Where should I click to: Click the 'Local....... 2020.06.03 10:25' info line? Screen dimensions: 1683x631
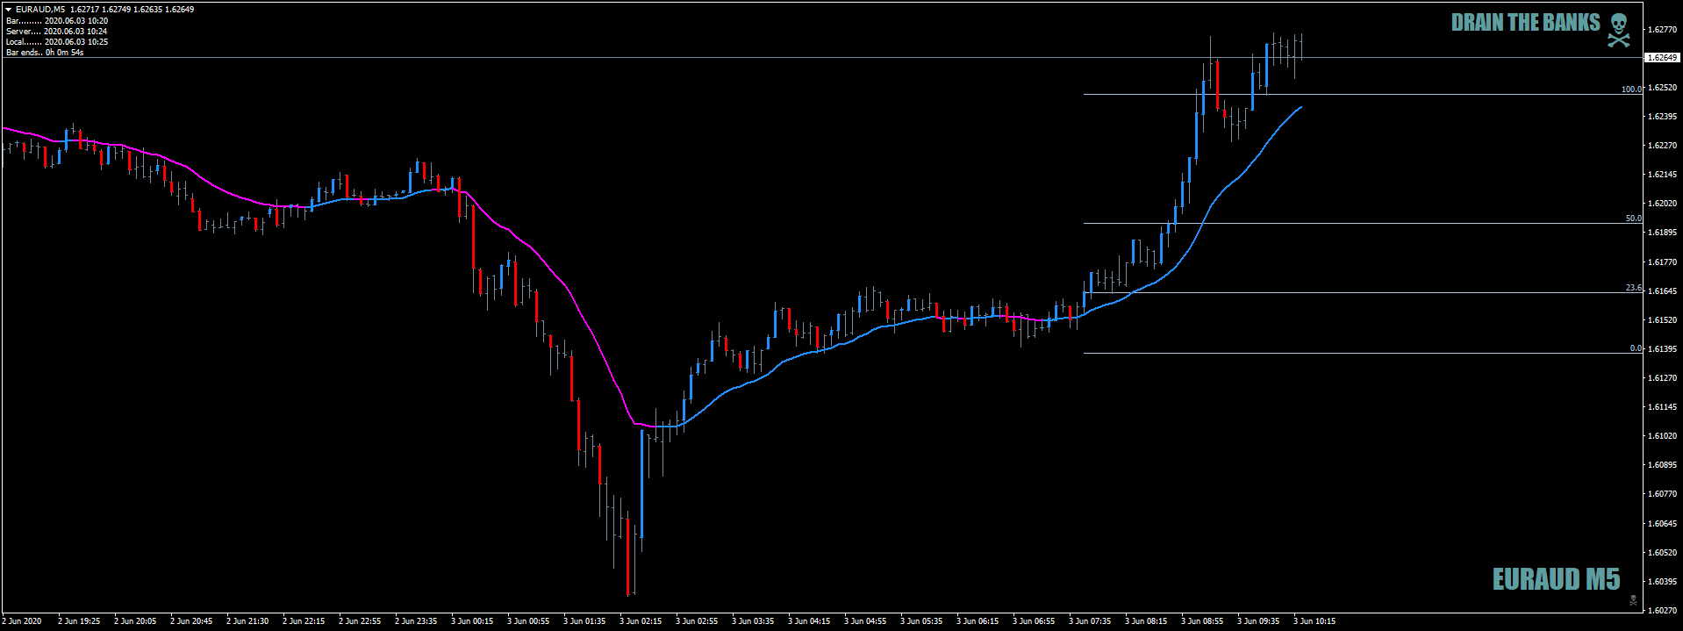pyautogui.click(x=57, y=41)
